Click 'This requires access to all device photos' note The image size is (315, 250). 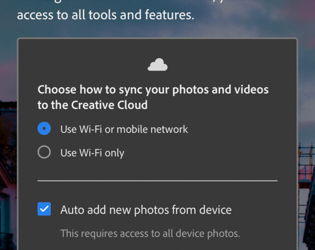click(150, 233)
